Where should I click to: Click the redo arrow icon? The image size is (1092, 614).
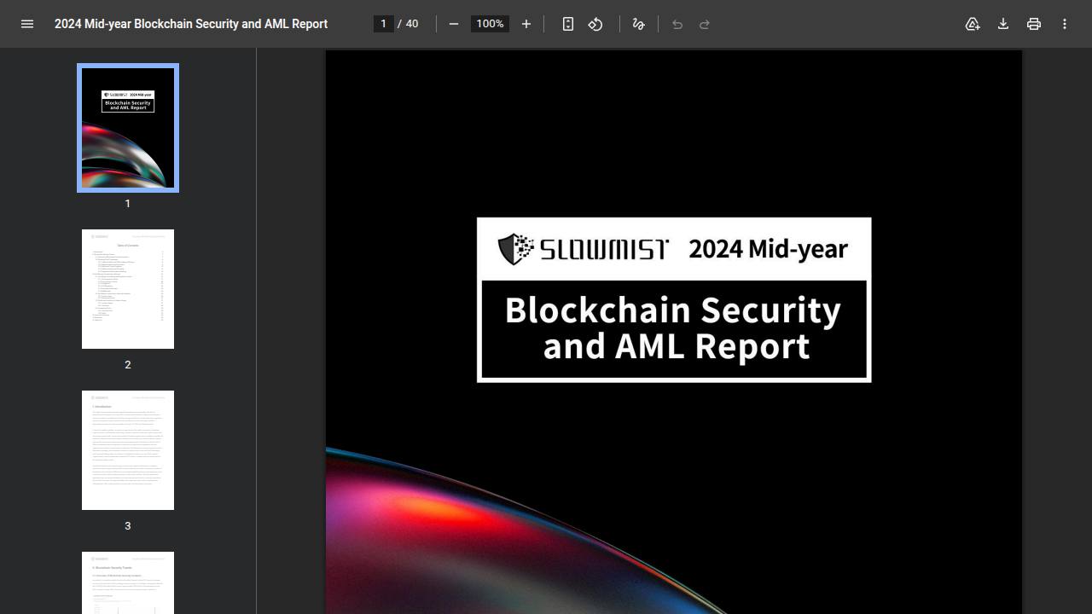(x=705, y=24)
